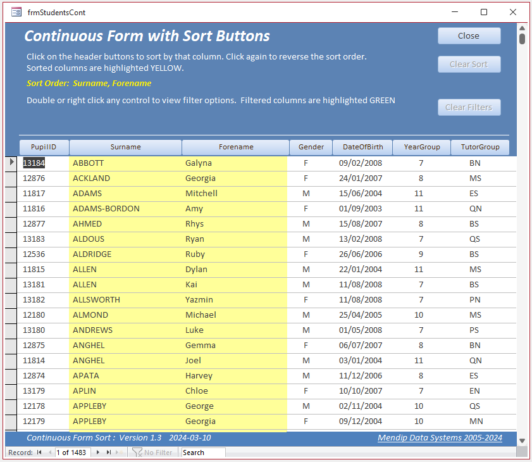The image size is (532, 462).
Task: Sort by the Surname header button
Action: 125,147
